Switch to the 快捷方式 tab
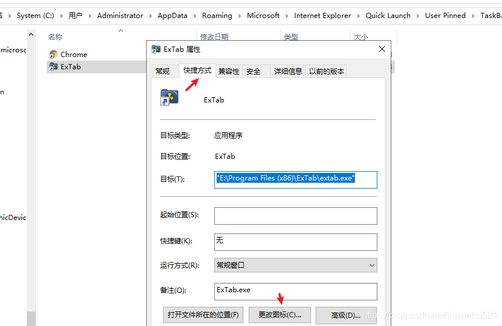The width and height of the screenshot is (502, 326). 197,70
